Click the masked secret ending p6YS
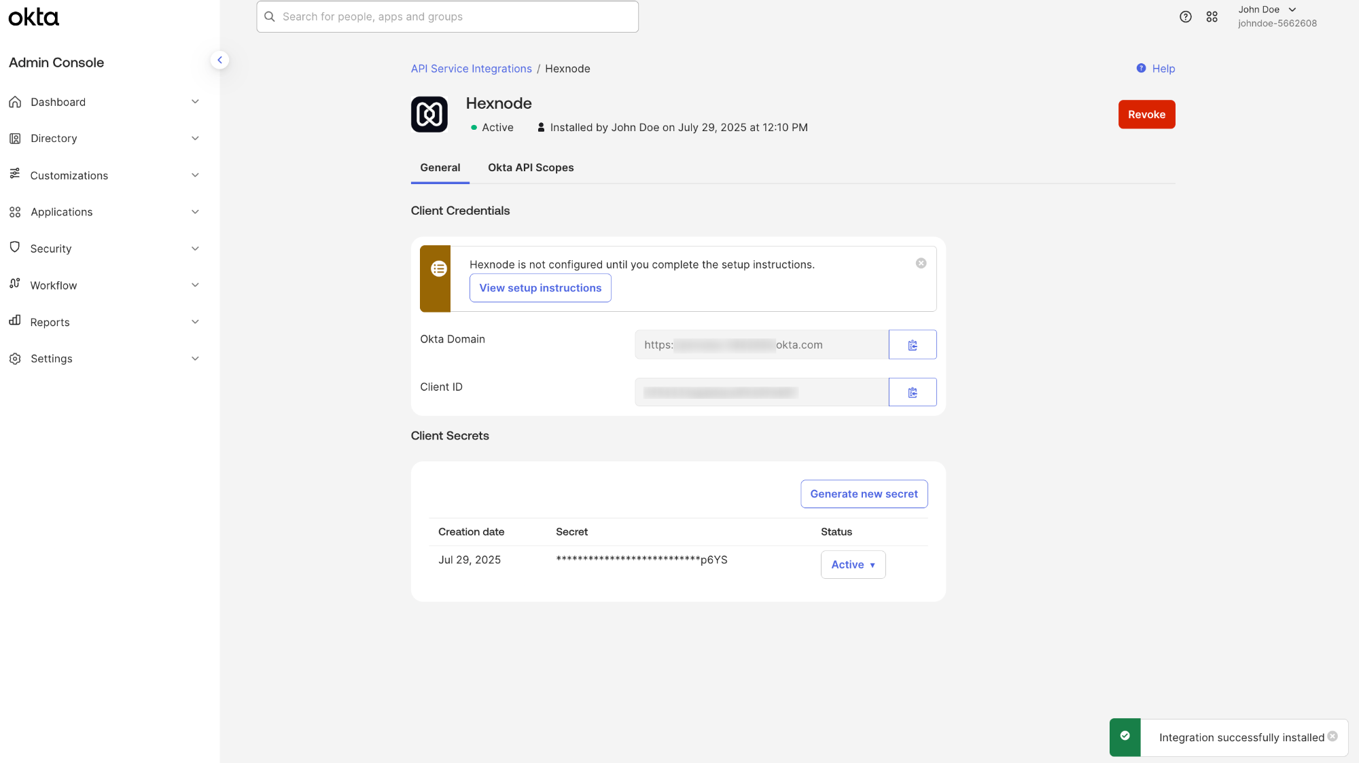The height and width of the screenshot is (763, 1359). click(x=641, y=560)
